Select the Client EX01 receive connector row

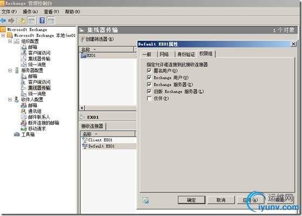(x=108, y=140)
